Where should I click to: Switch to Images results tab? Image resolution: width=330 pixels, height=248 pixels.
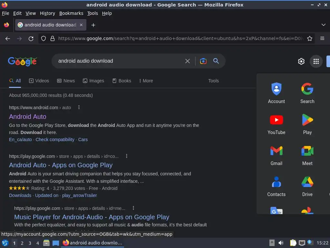click(93, 81)
